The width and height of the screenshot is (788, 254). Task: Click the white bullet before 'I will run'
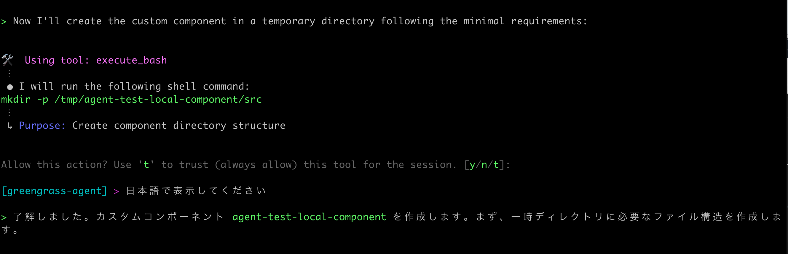point(10,87)
